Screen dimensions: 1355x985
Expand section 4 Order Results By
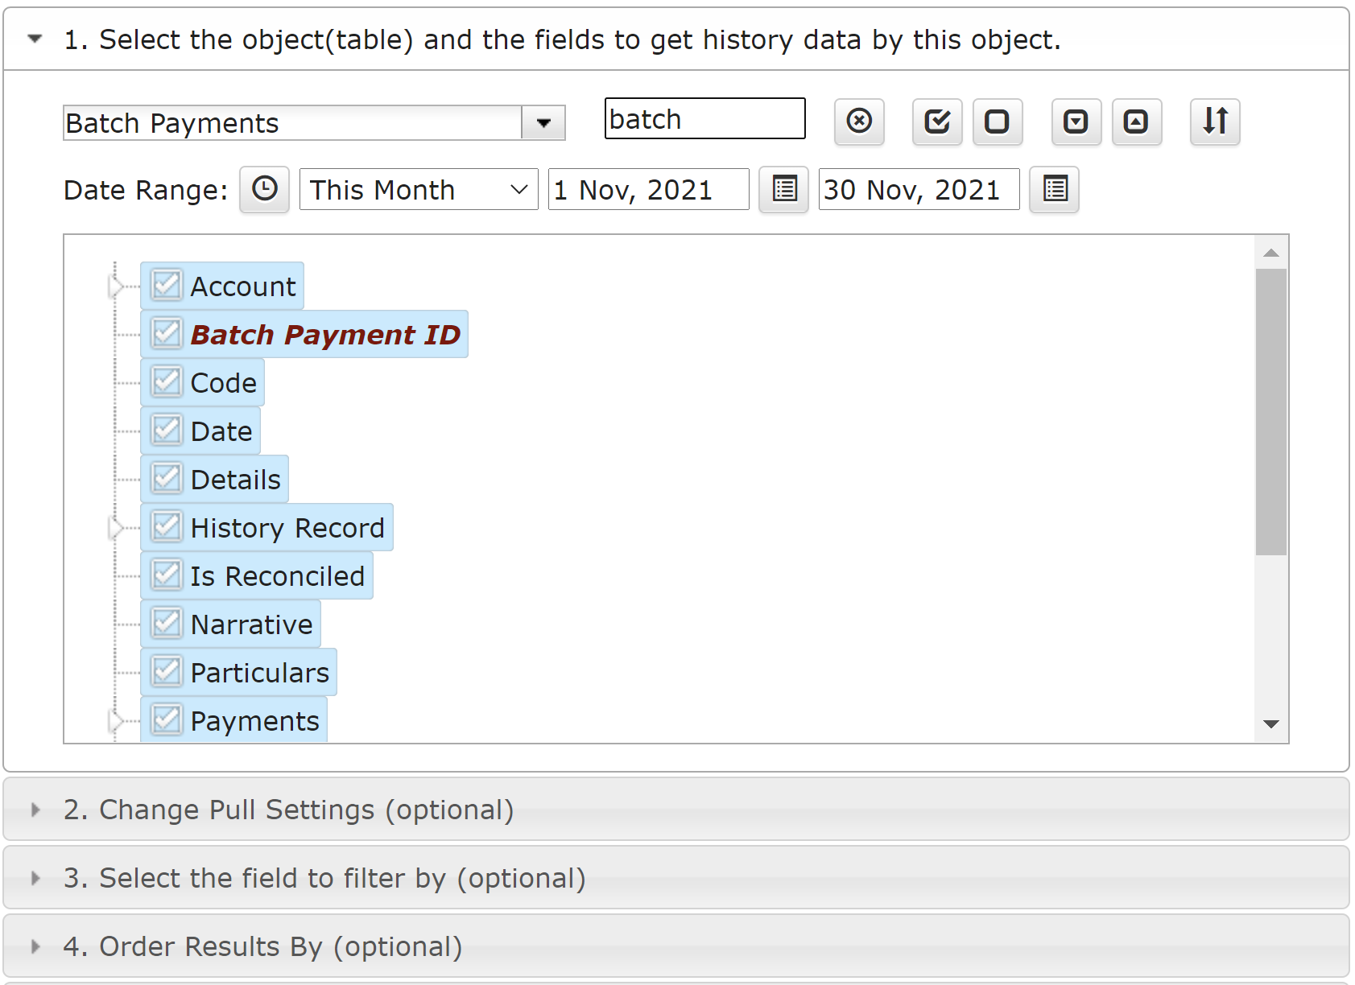click(676, 946)
